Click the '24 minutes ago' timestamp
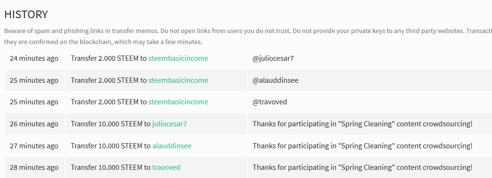 [34, 58]
